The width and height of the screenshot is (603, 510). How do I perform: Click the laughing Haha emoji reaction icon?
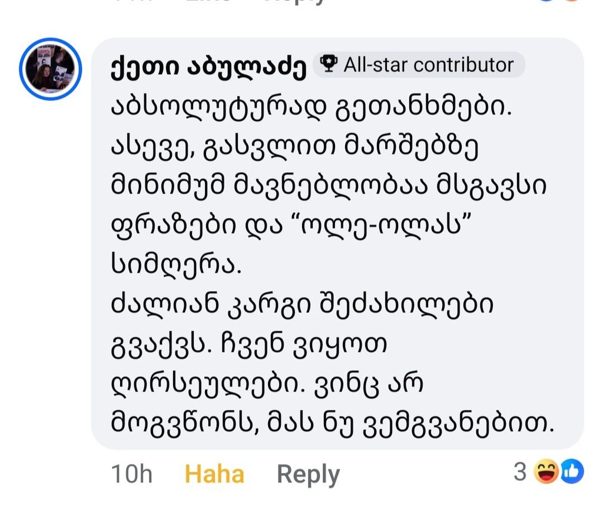pos(546,471)
